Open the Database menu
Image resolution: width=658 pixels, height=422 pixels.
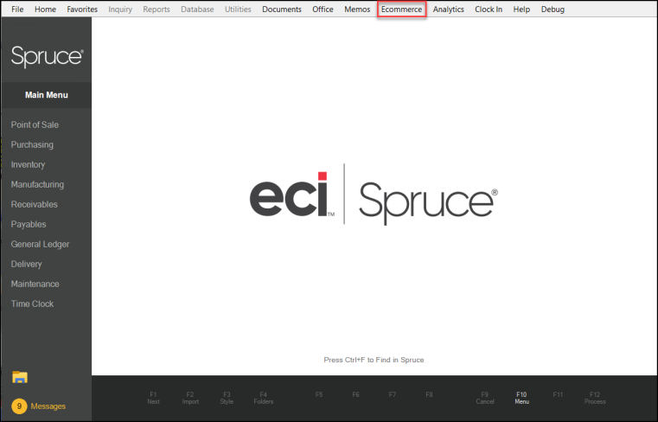point(197,10)
